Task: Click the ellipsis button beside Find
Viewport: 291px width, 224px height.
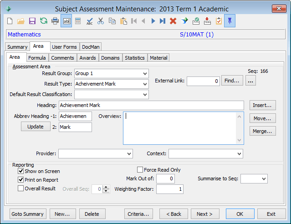Action: [x=250, y=81]
